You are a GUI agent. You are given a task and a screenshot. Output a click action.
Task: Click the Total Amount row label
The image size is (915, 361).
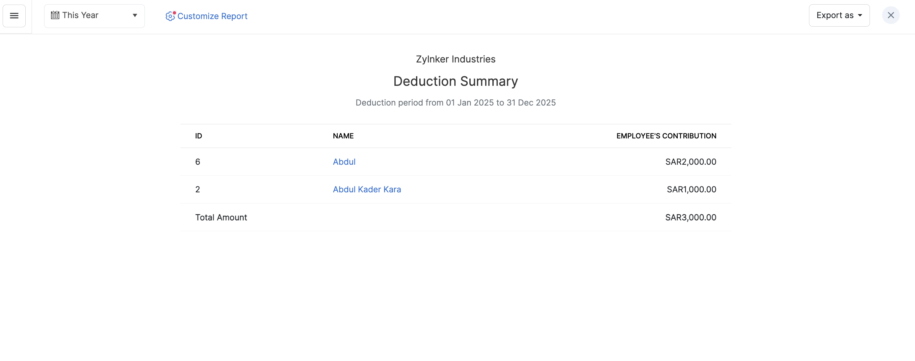221,217
